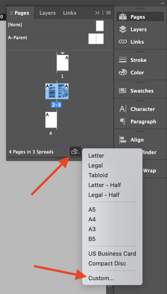The image size is (167, 294).
Task: Open the Pages panel hamburger menu
Action: [108, 13]
